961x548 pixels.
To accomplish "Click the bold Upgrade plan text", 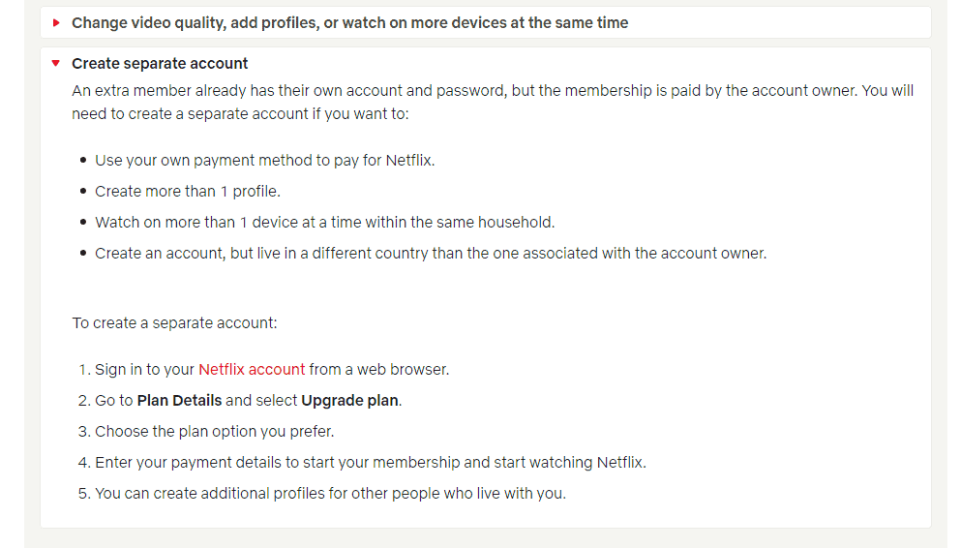I will (350, 400).
